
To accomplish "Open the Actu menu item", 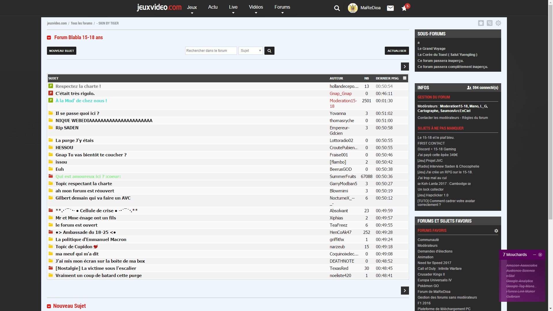I will [x=213, y=7].
